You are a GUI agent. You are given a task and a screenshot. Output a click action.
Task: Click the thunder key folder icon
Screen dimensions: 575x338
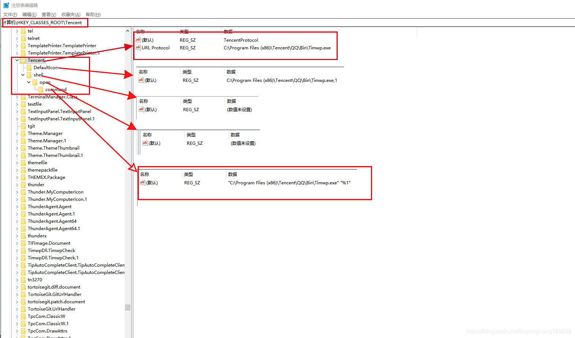tap(23, 185)
